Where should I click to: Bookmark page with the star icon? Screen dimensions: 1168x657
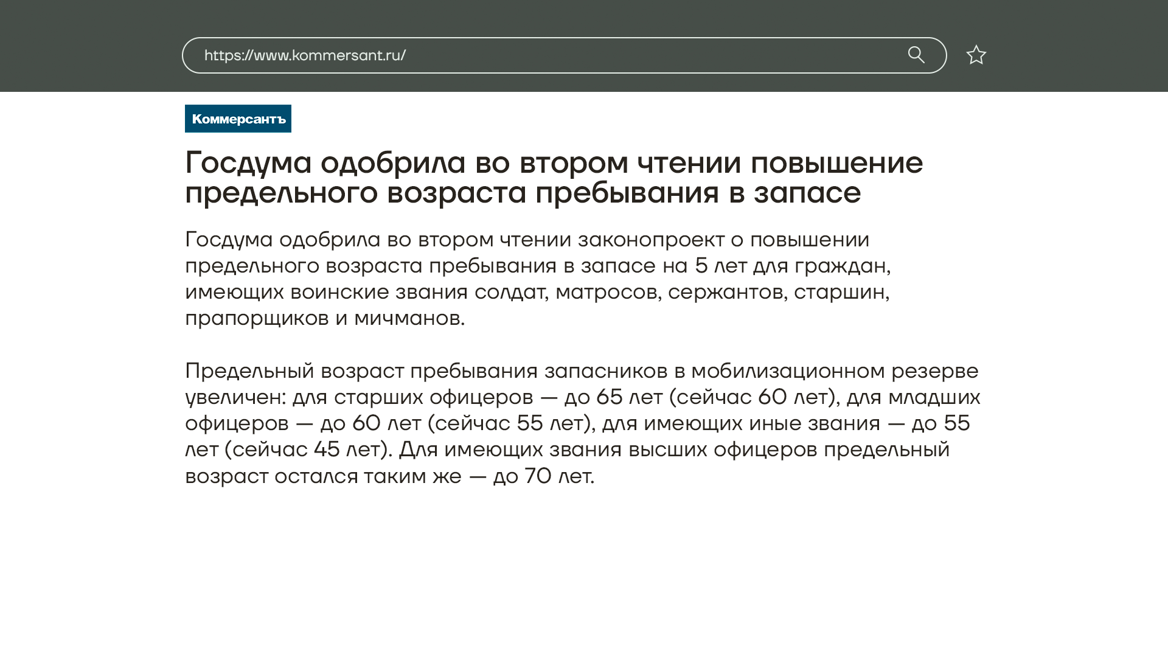(x=976, y=55)
